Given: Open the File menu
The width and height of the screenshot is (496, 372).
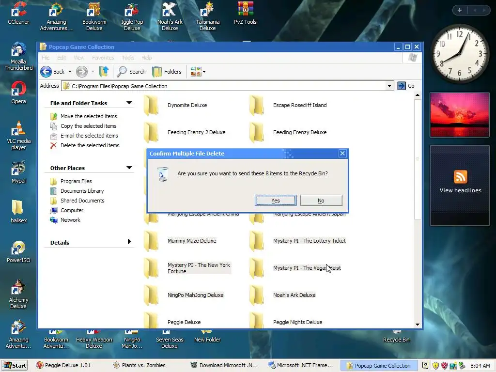Looking at the screenshot, I should [46, 58].
